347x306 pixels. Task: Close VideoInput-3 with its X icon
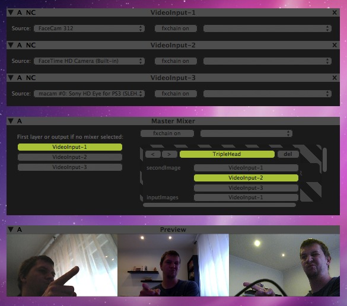click(x=335, y=78)
